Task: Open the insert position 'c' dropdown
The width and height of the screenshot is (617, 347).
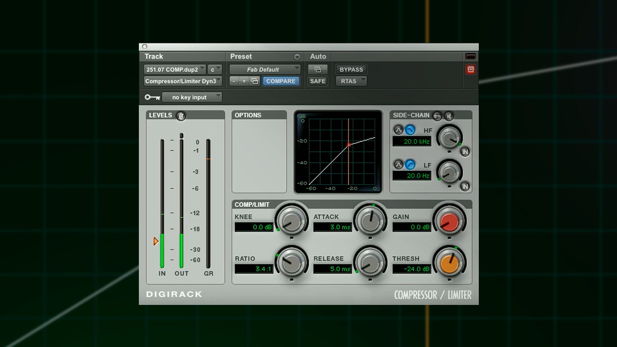Action: point(215,69)
